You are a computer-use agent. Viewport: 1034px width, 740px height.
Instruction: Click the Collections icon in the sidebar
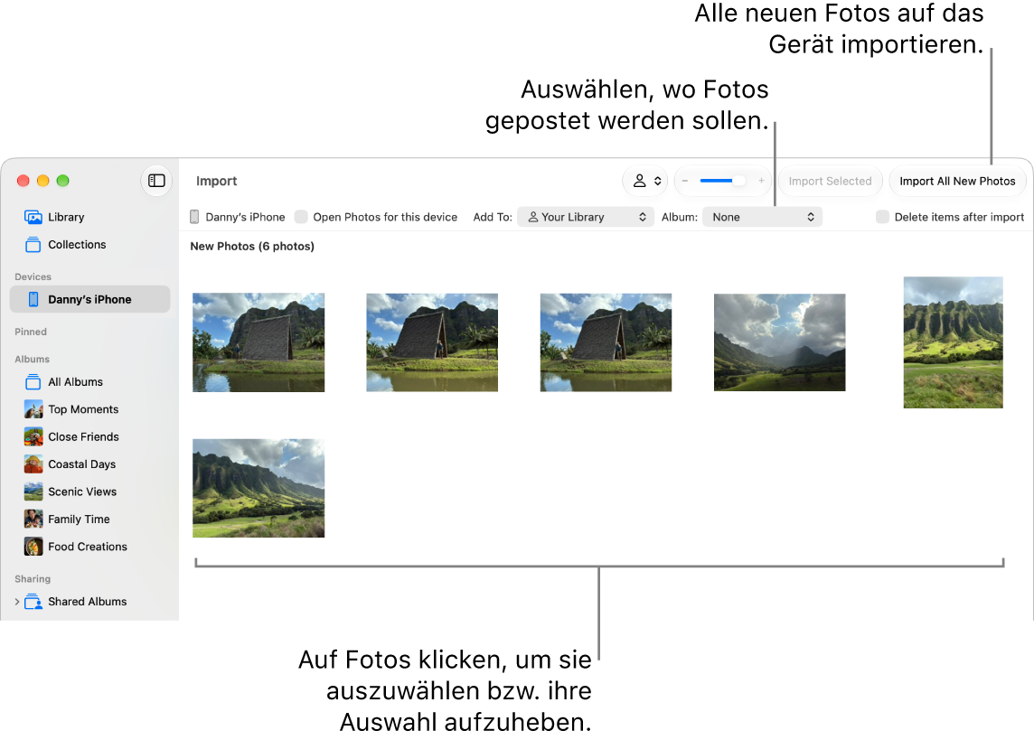[33, 245]
